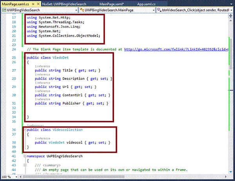Open the App.xaml.cs tab

click(146, 4)
